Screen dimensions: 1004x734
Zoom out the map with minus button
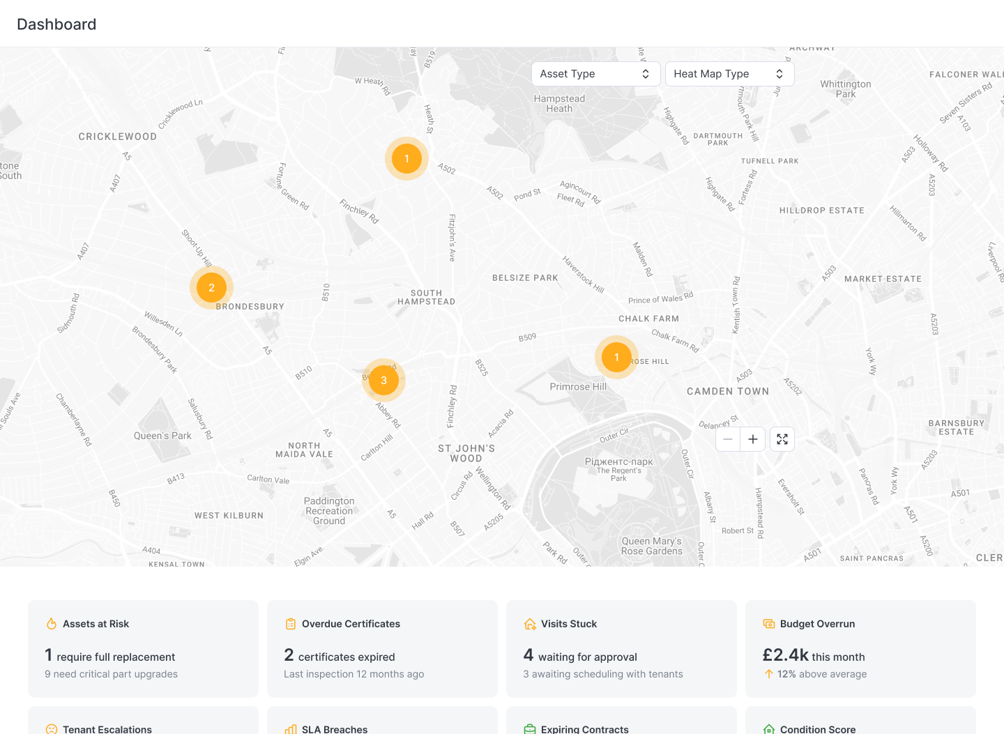point(728,439)
